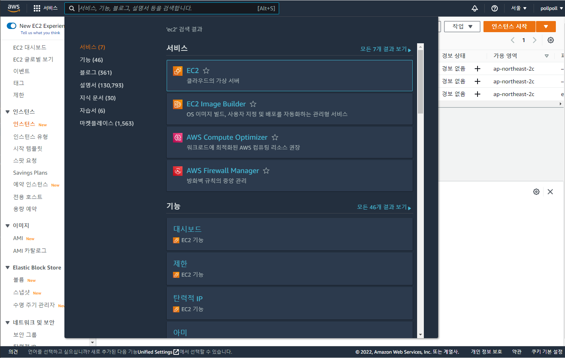The width and height of the screenshot is (565, 358).
Task: Toggle the New EC2 Experience switch
Action: point(12,26)
